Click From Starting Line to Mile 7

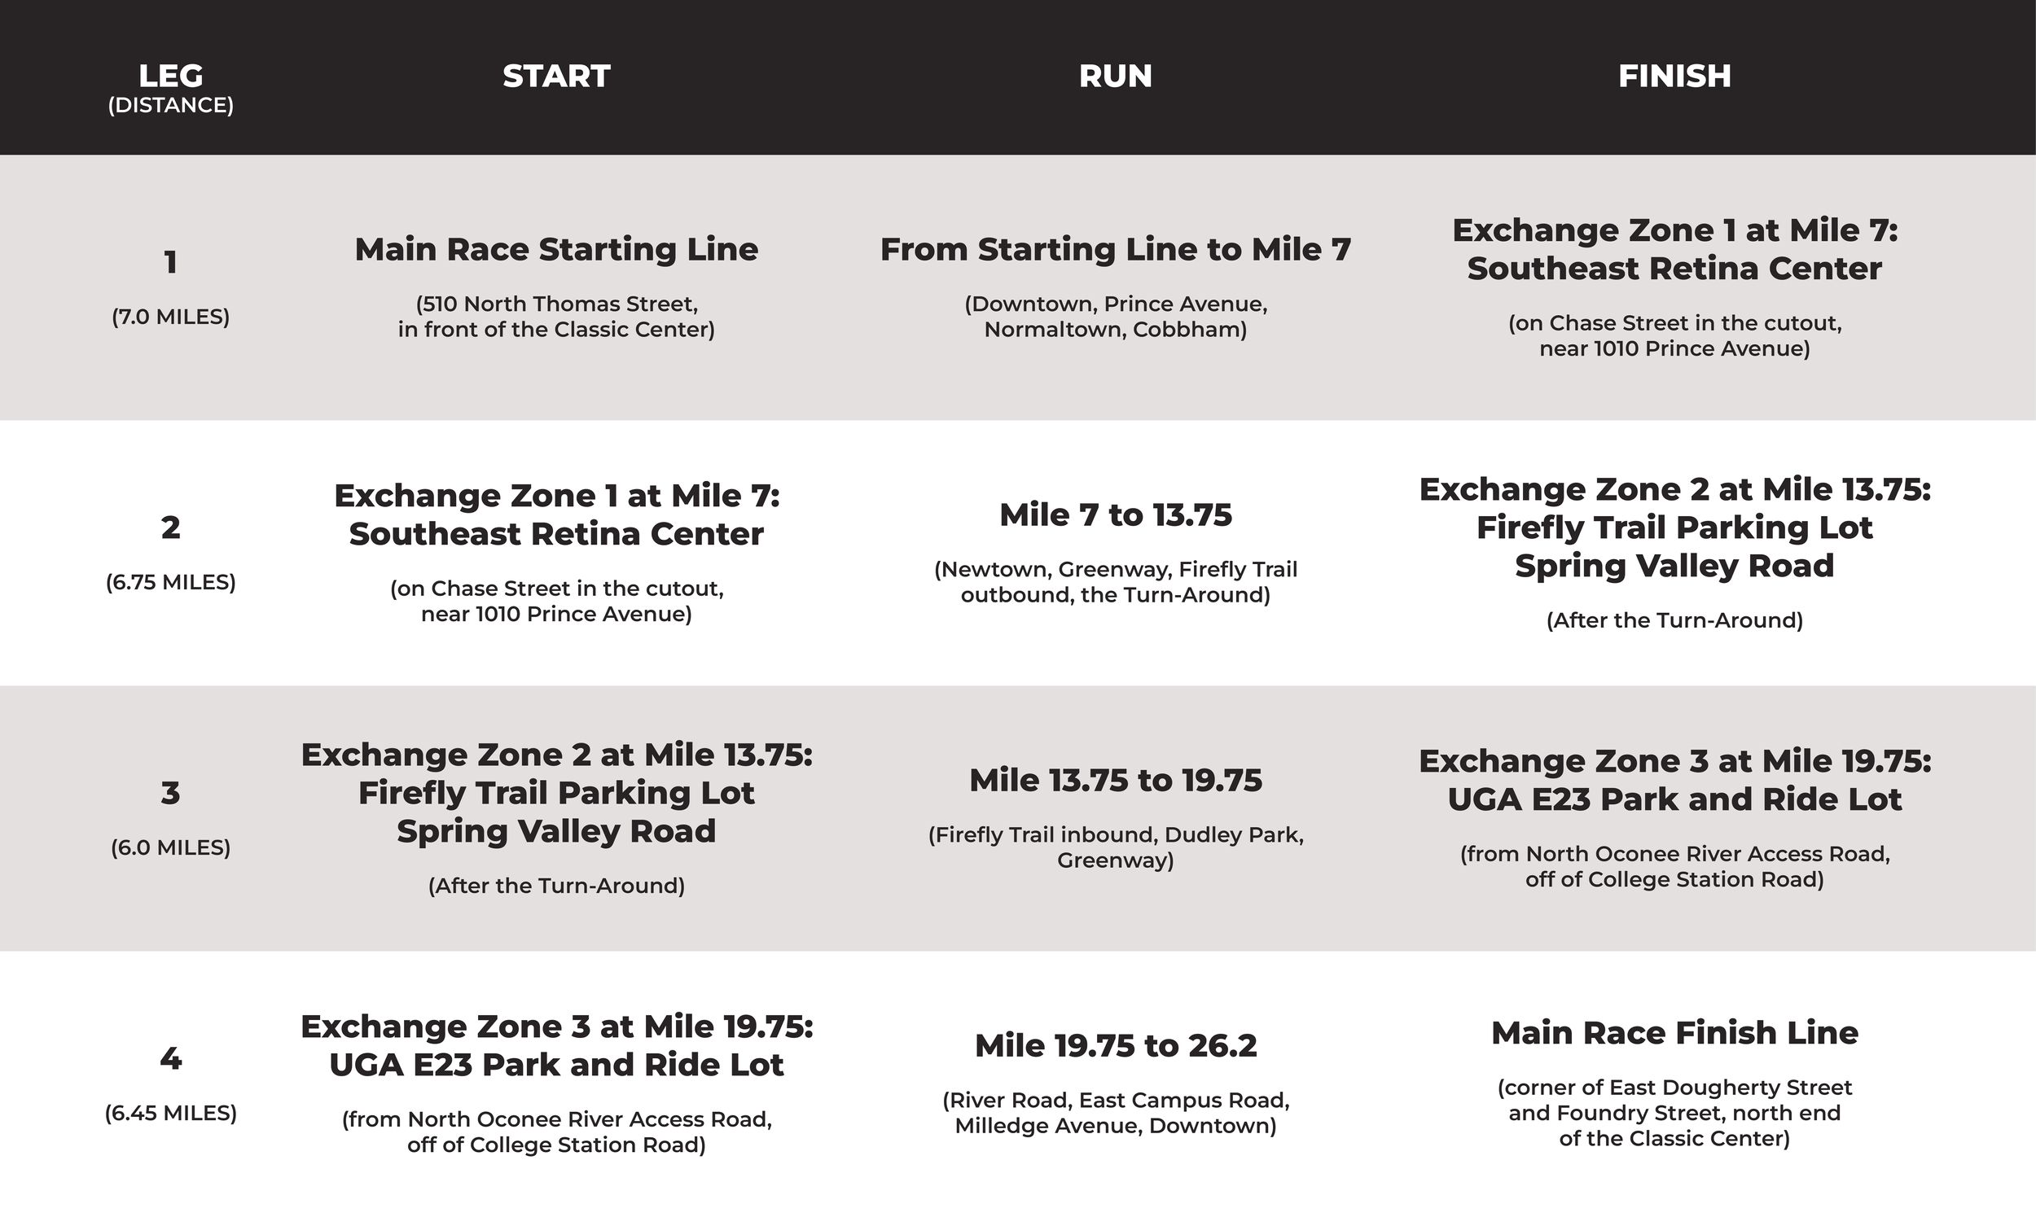(x=1115, y=249)
